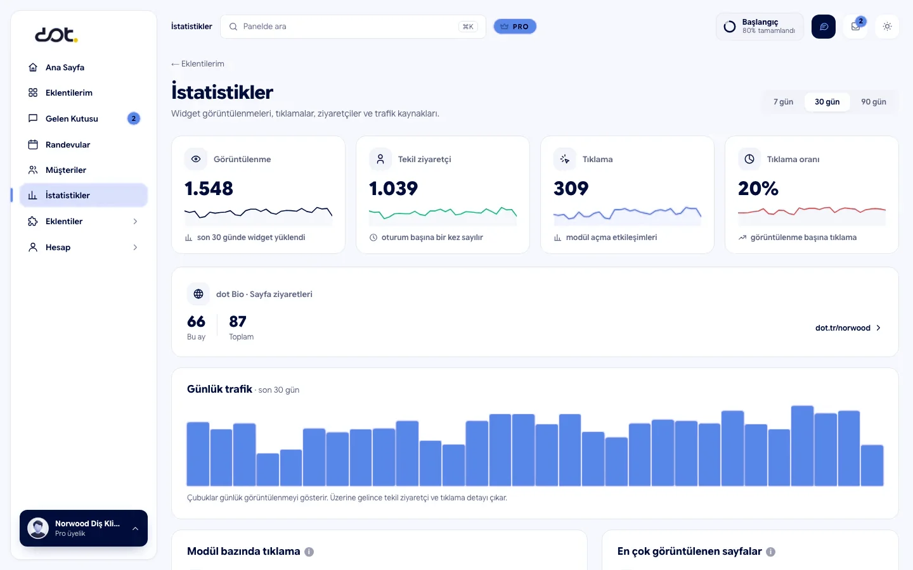
Task: Click the globe icon on dot Bio card
Action: pyautogui.click(x=198, y=294)
